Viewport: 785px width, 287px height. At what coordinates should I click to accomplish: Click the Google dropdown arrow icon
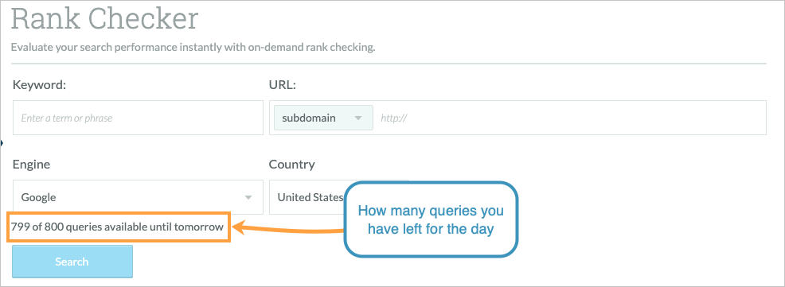click(x=248, y=197)
